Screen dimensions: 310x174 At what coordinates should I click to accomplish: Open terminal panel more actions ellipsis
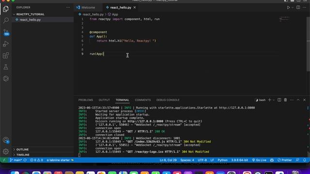292,100
